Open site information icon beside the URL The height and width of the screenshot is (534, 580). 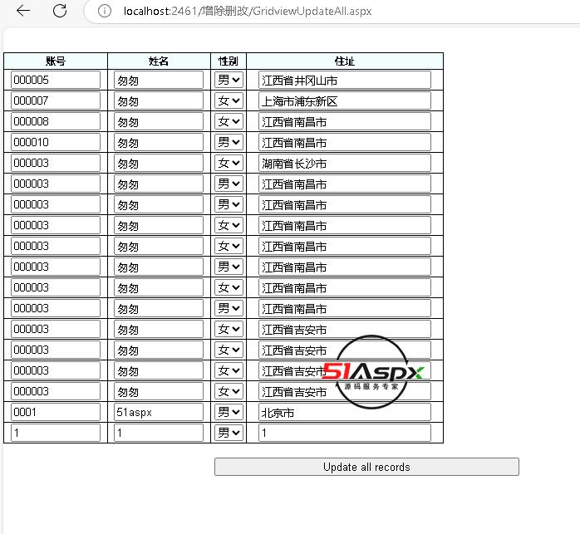tap(105, 11)
